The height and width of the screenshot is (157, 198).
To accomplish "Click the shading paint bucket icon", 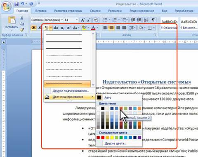I will [x=141, y=28].
